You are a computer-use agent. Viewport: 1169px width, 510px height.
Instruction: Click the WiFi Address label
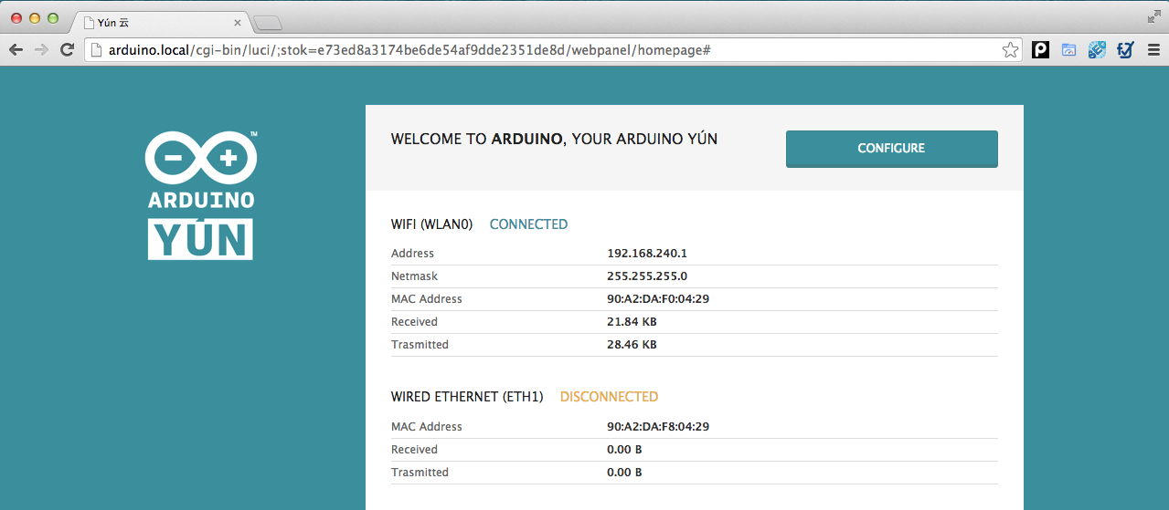[x=412, y=254]
